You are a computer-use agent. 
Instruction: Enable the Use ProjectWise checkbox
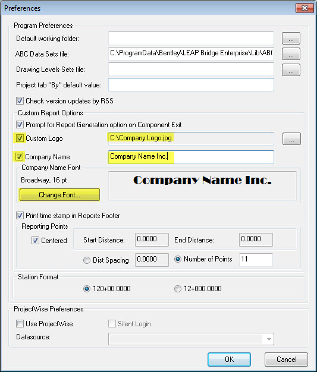[x=20, y=324]
